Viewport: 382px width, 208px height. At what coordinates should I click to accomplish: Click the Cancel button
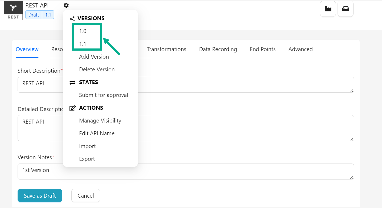pos(86,196)
